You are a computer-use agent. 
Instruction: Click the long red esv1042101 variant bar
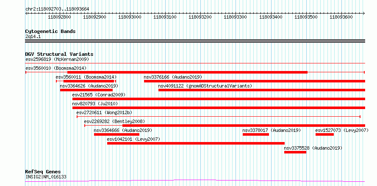click(x=196, y=143)
